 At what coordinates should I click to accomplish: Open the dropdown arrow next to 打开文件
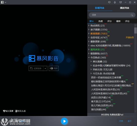[x=45, y=69]
